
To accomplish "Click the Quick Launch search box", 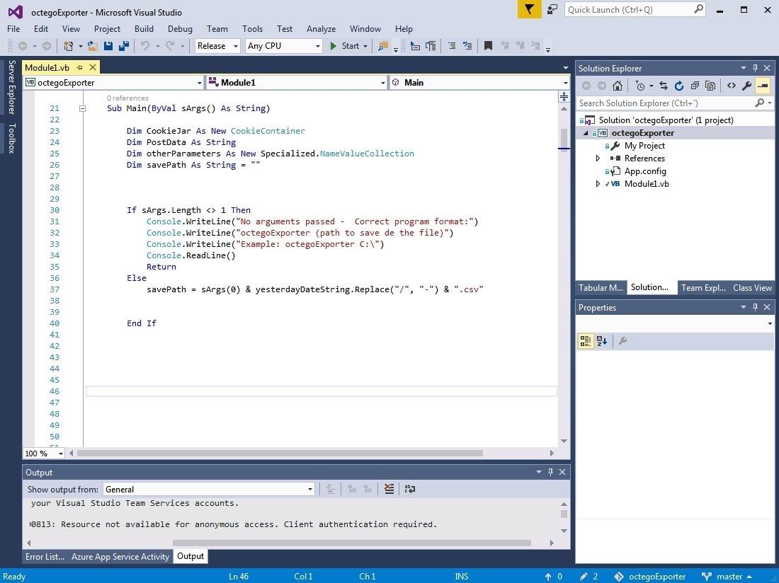I will click(x=635, y=9).
